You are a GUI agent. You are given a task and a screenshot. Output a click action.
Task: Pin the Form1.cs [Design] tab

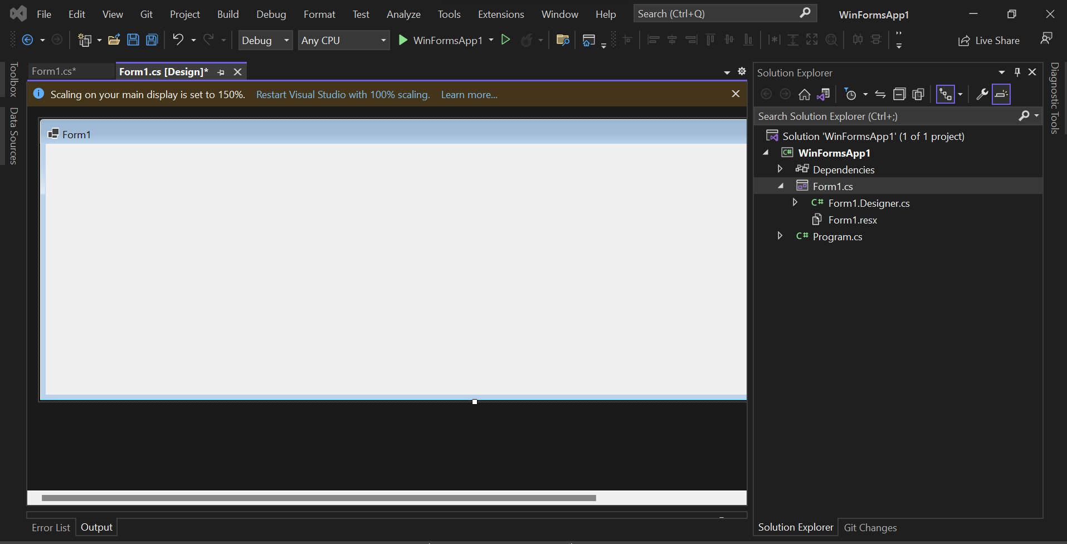[221, 72]
